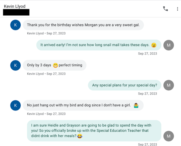This screenshot has width=181, height=146.
Task: Click the redacted black box under contact name
Action: click(x=16, y=12)
